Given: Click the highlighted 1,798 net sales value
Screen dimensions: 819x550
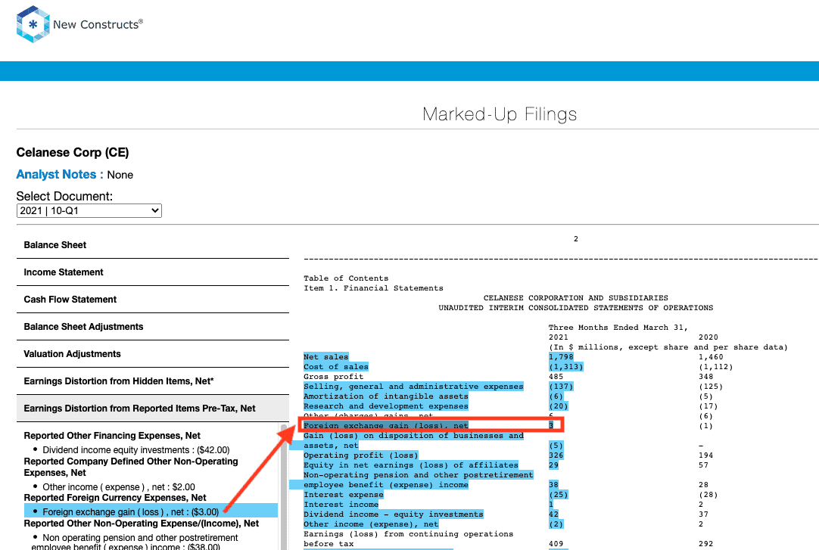Looking at the screenshot, I should coord(561,357).
